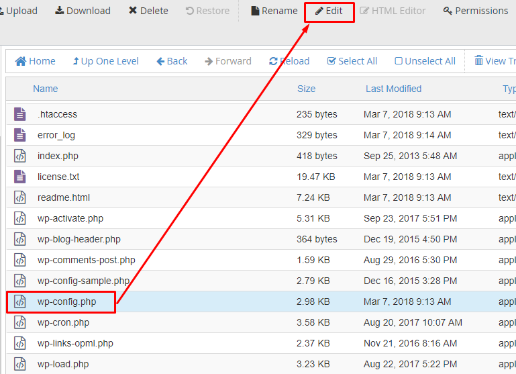Click the license.txt document icon
The image size is (516, 374).
(19, 177)
